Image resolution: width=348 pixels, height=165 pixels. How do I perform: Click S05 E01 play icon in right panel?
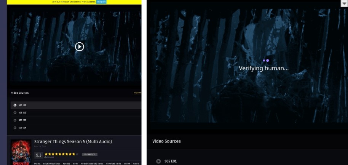(x=158, y=161)
